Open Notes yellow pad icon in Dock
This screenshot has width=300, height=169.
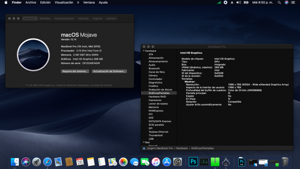[91, 162]
